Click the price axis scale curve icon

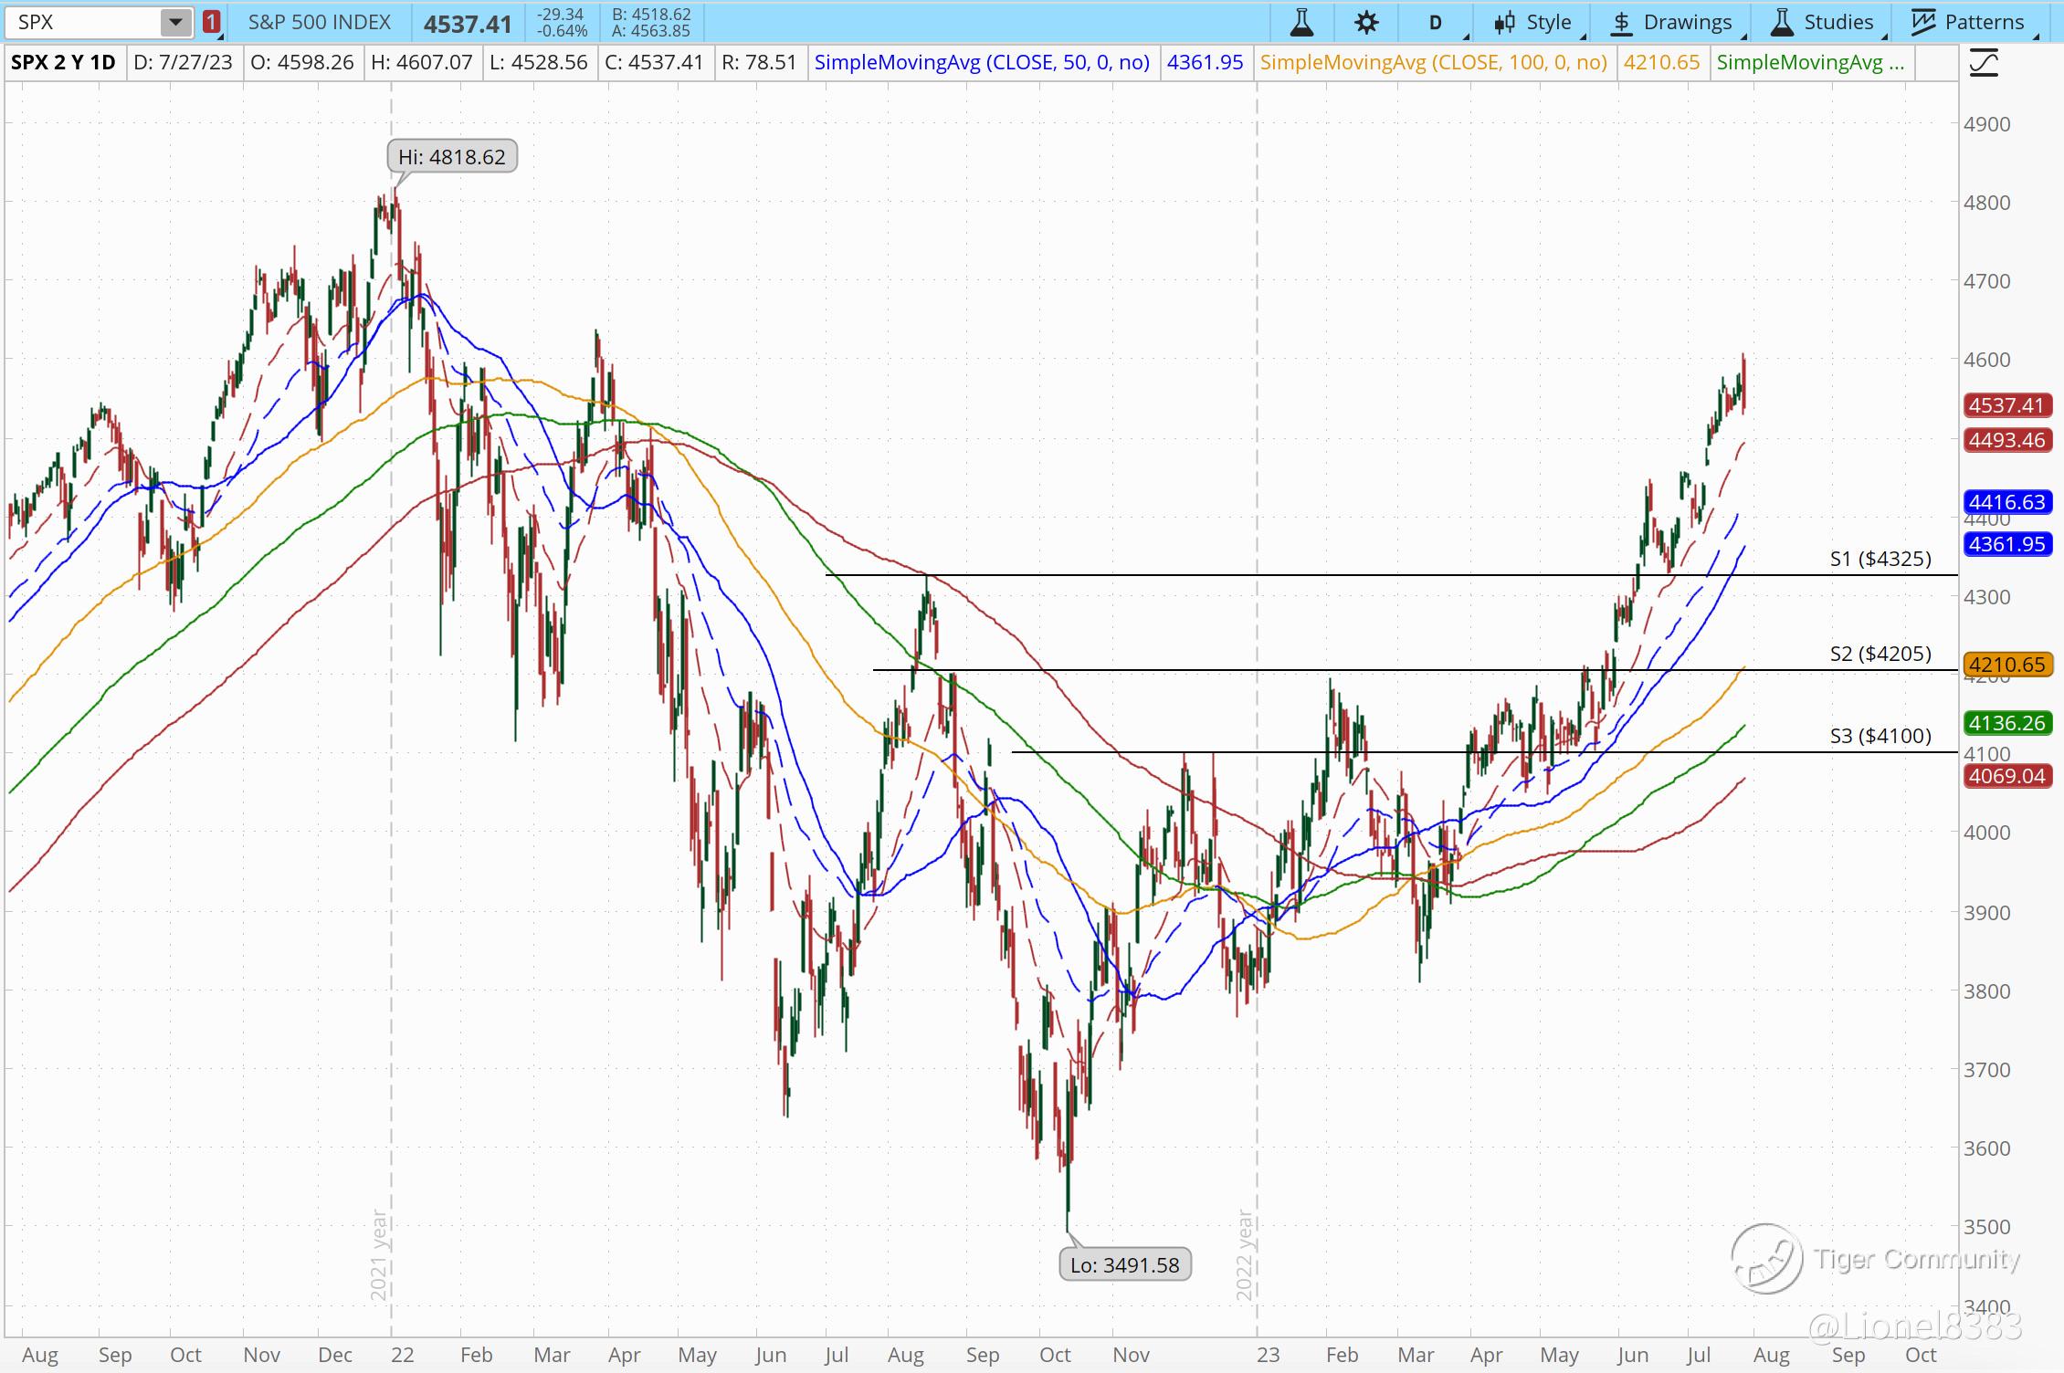click(1984, 63)
